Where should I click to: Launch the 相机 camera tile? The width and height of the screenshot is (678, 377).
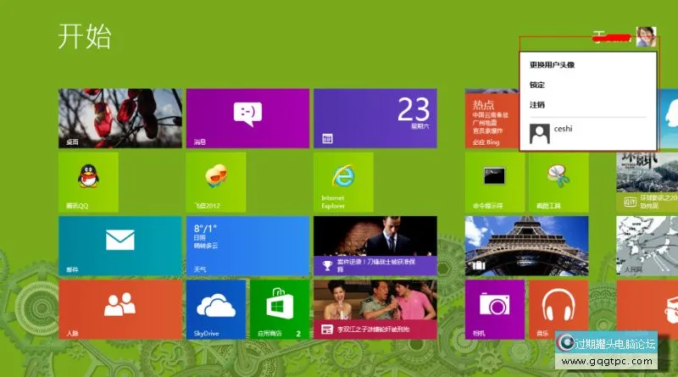click(x=494, y=309)
